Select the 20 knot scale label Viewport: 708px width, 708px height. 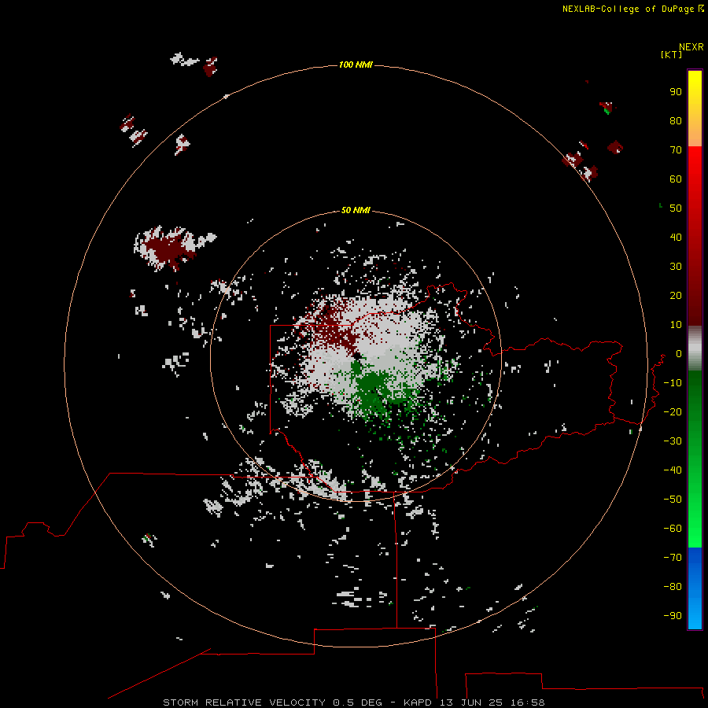click(x=676, y=296)
